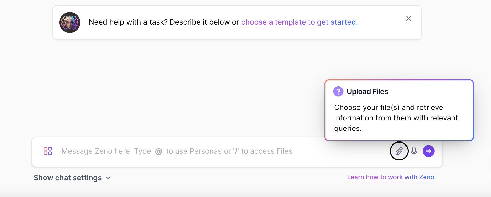The height and width of the screenshot is (197, 491).
Task: Click the Upload Files heading text
Action: click(367, 91)
